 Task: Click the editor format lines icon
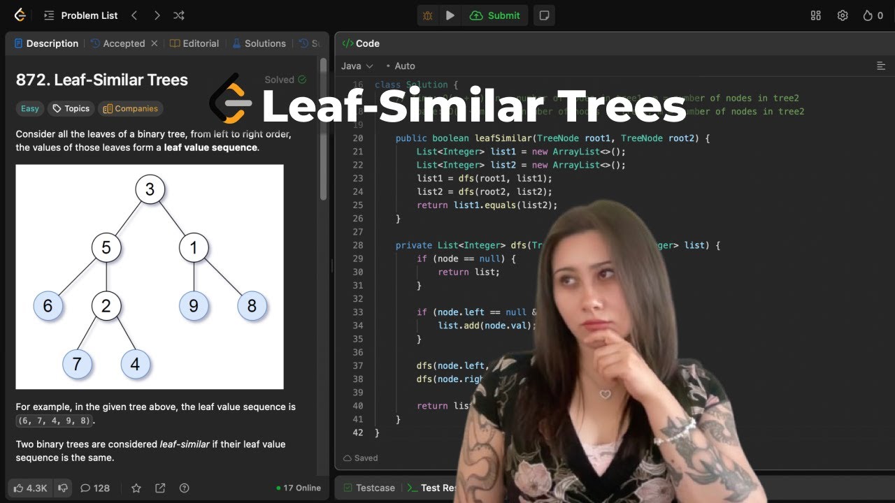(881, 66)
